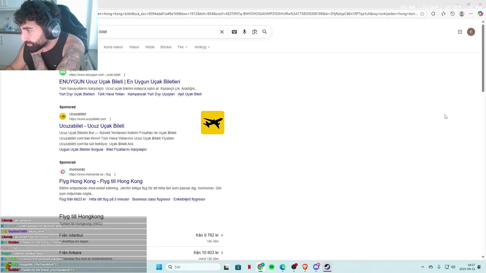Open the on-screen keyboard input tool
The height and width of the screenshot is (273, 486).
pos(234,32)
